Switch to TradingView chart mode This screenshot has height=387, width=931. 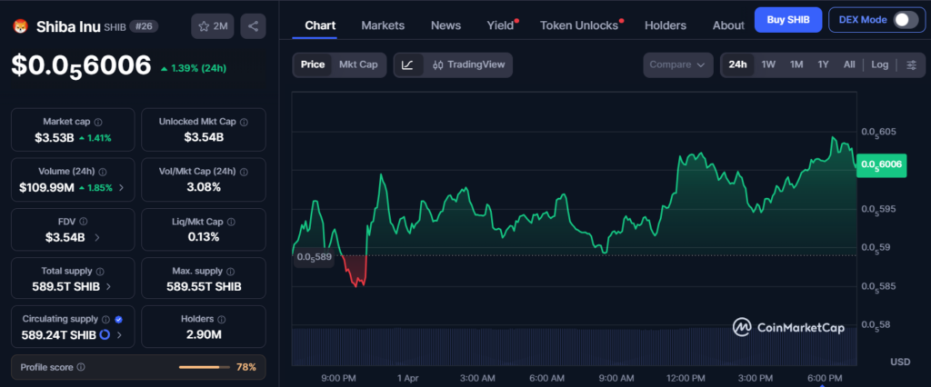pos(467,64)
